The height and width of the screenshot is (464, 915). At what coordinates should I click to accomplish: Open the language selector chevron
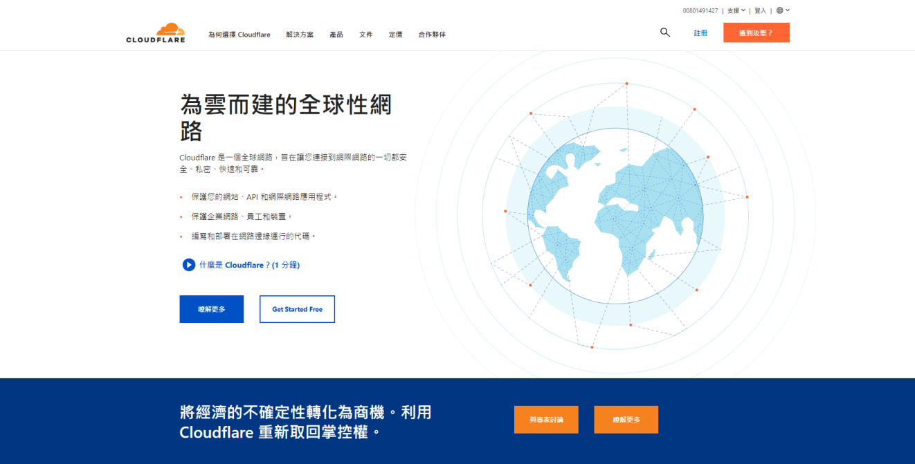[788, 10]
